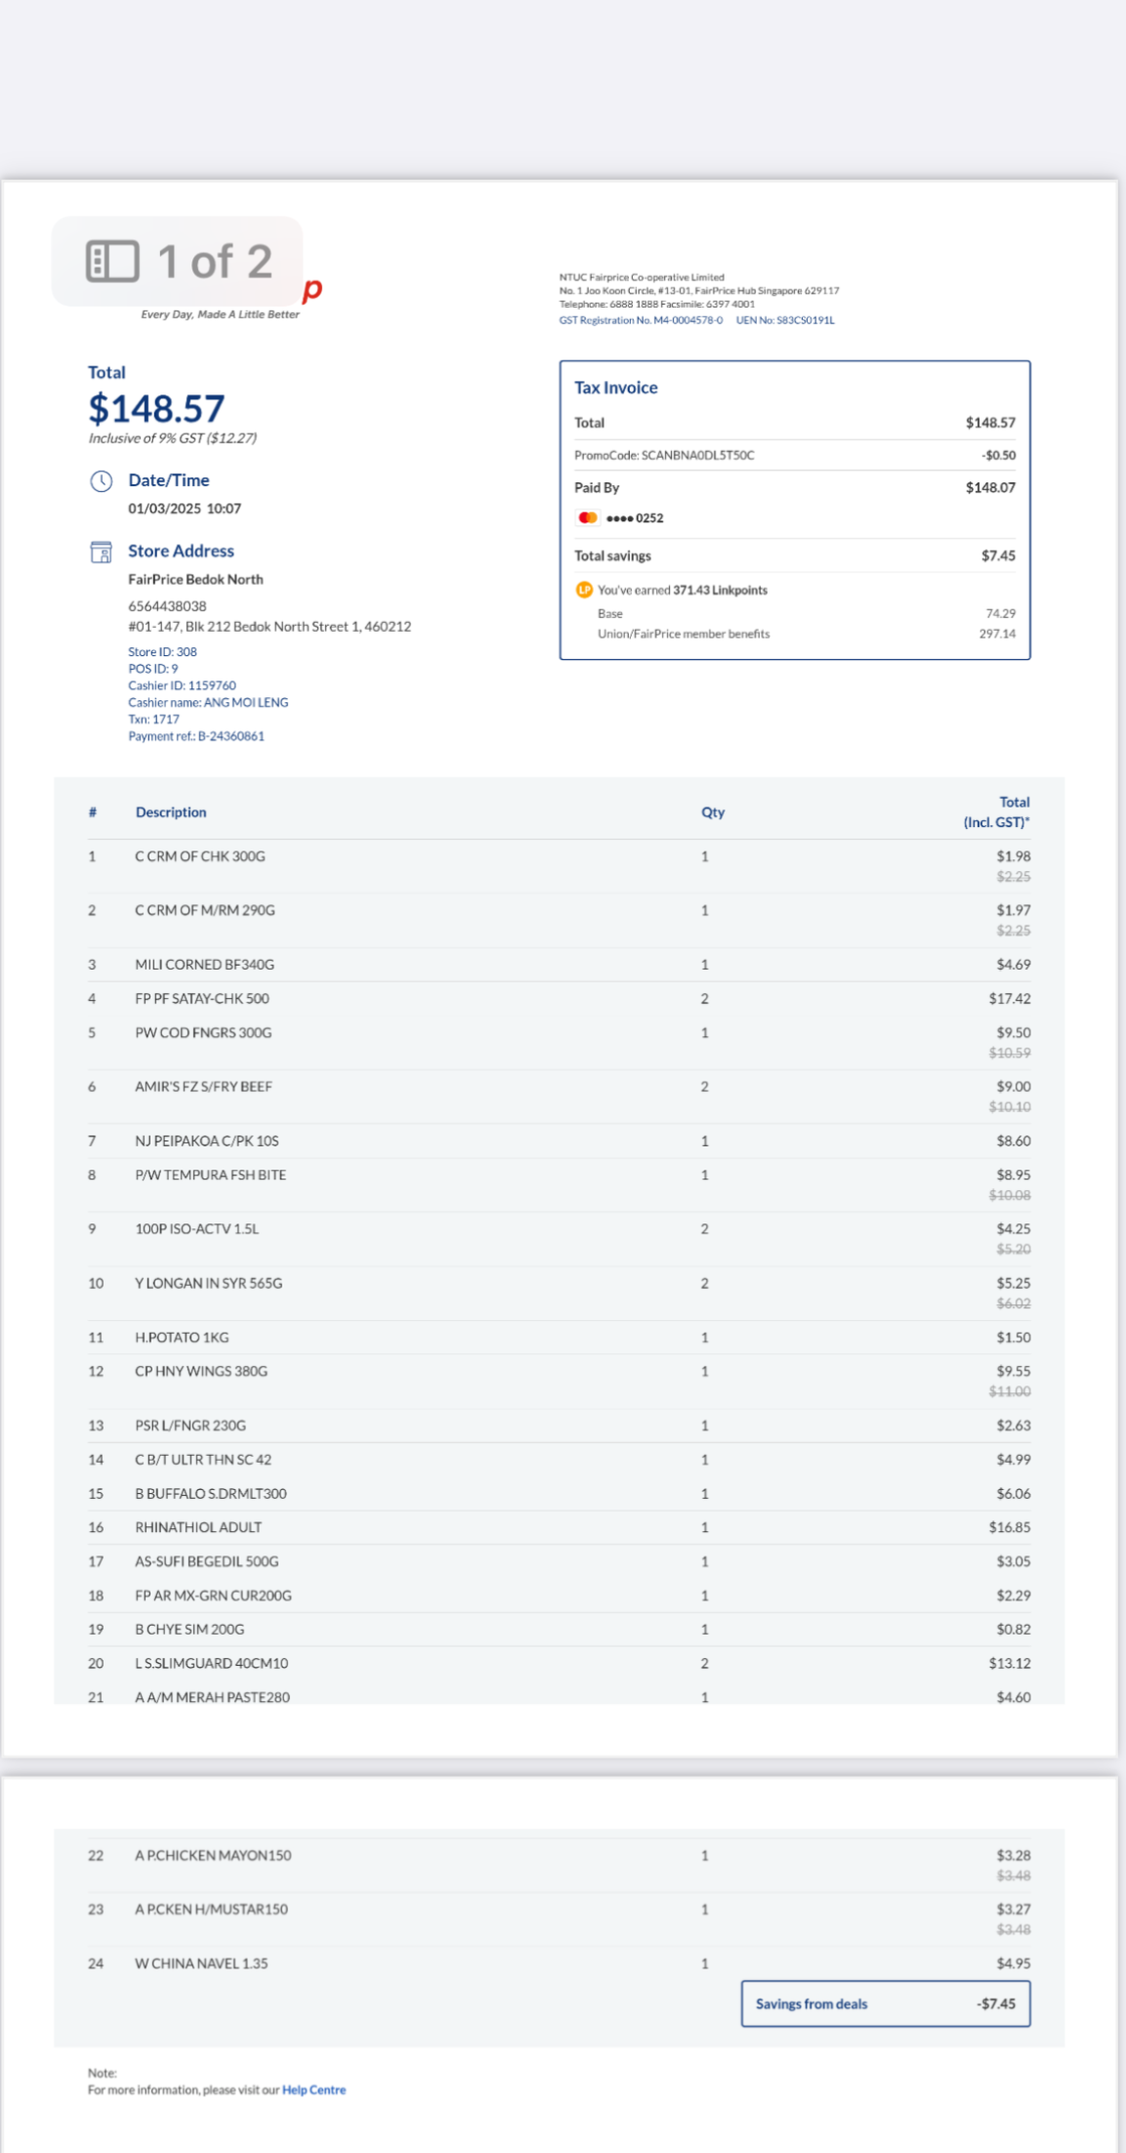Select item A A/M MERAH PASTE280

pyautogui.click(x=213, y=1697)
